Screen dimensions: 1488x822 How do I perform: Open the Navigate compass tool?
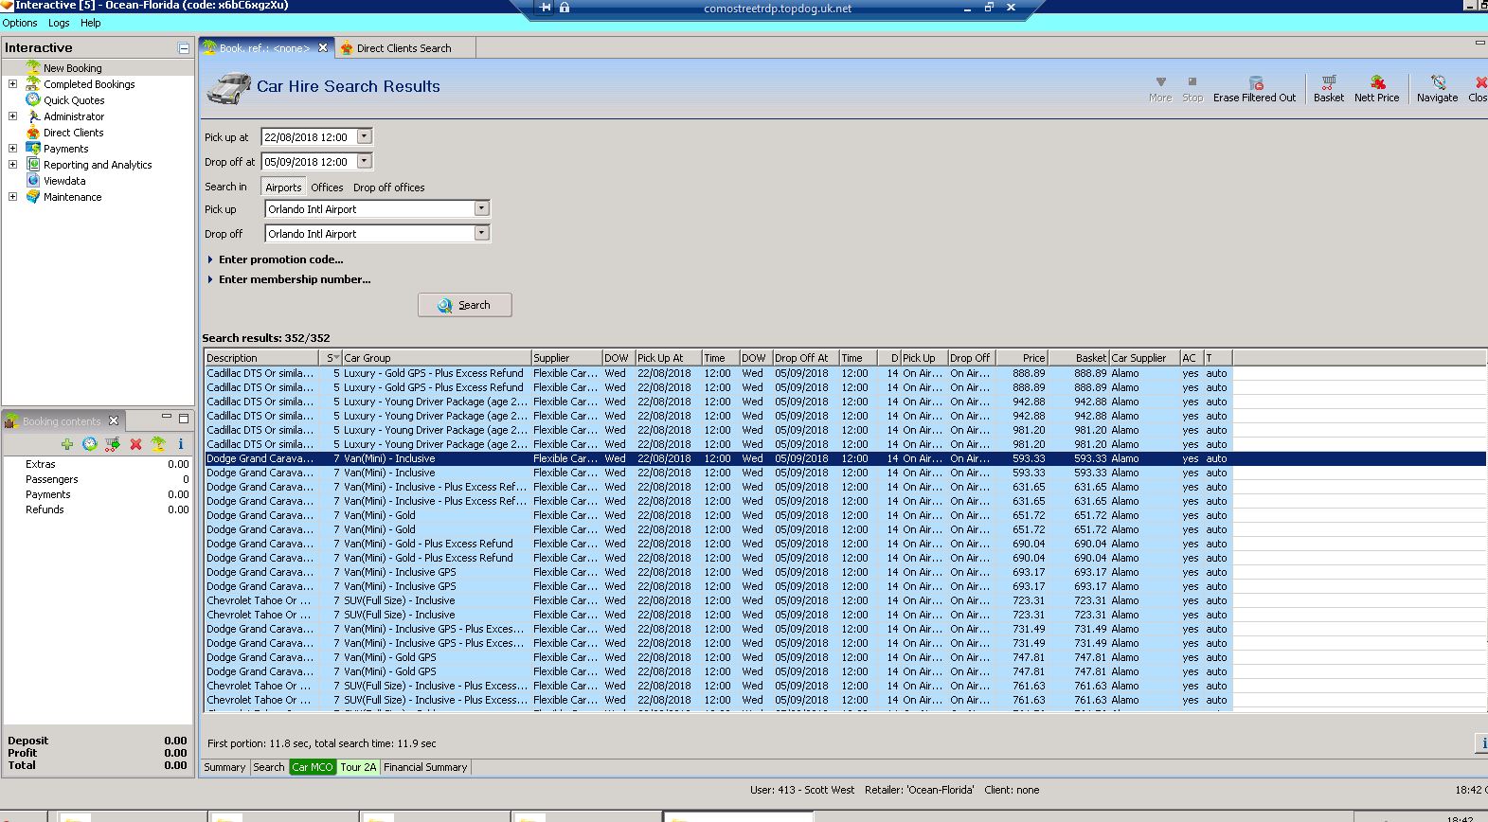[x=1437, y=83]
